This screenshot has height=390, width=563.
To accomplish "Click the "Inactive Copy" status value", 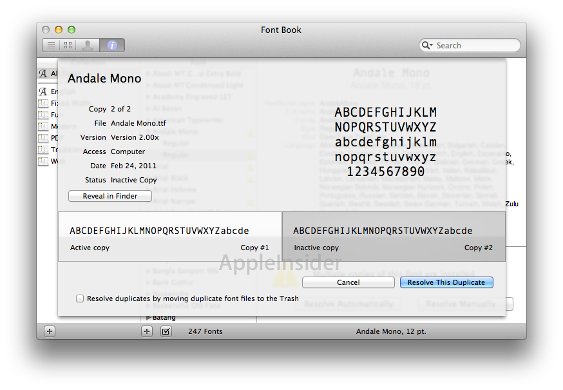I will pyautogui.click(x=133, y=180).
